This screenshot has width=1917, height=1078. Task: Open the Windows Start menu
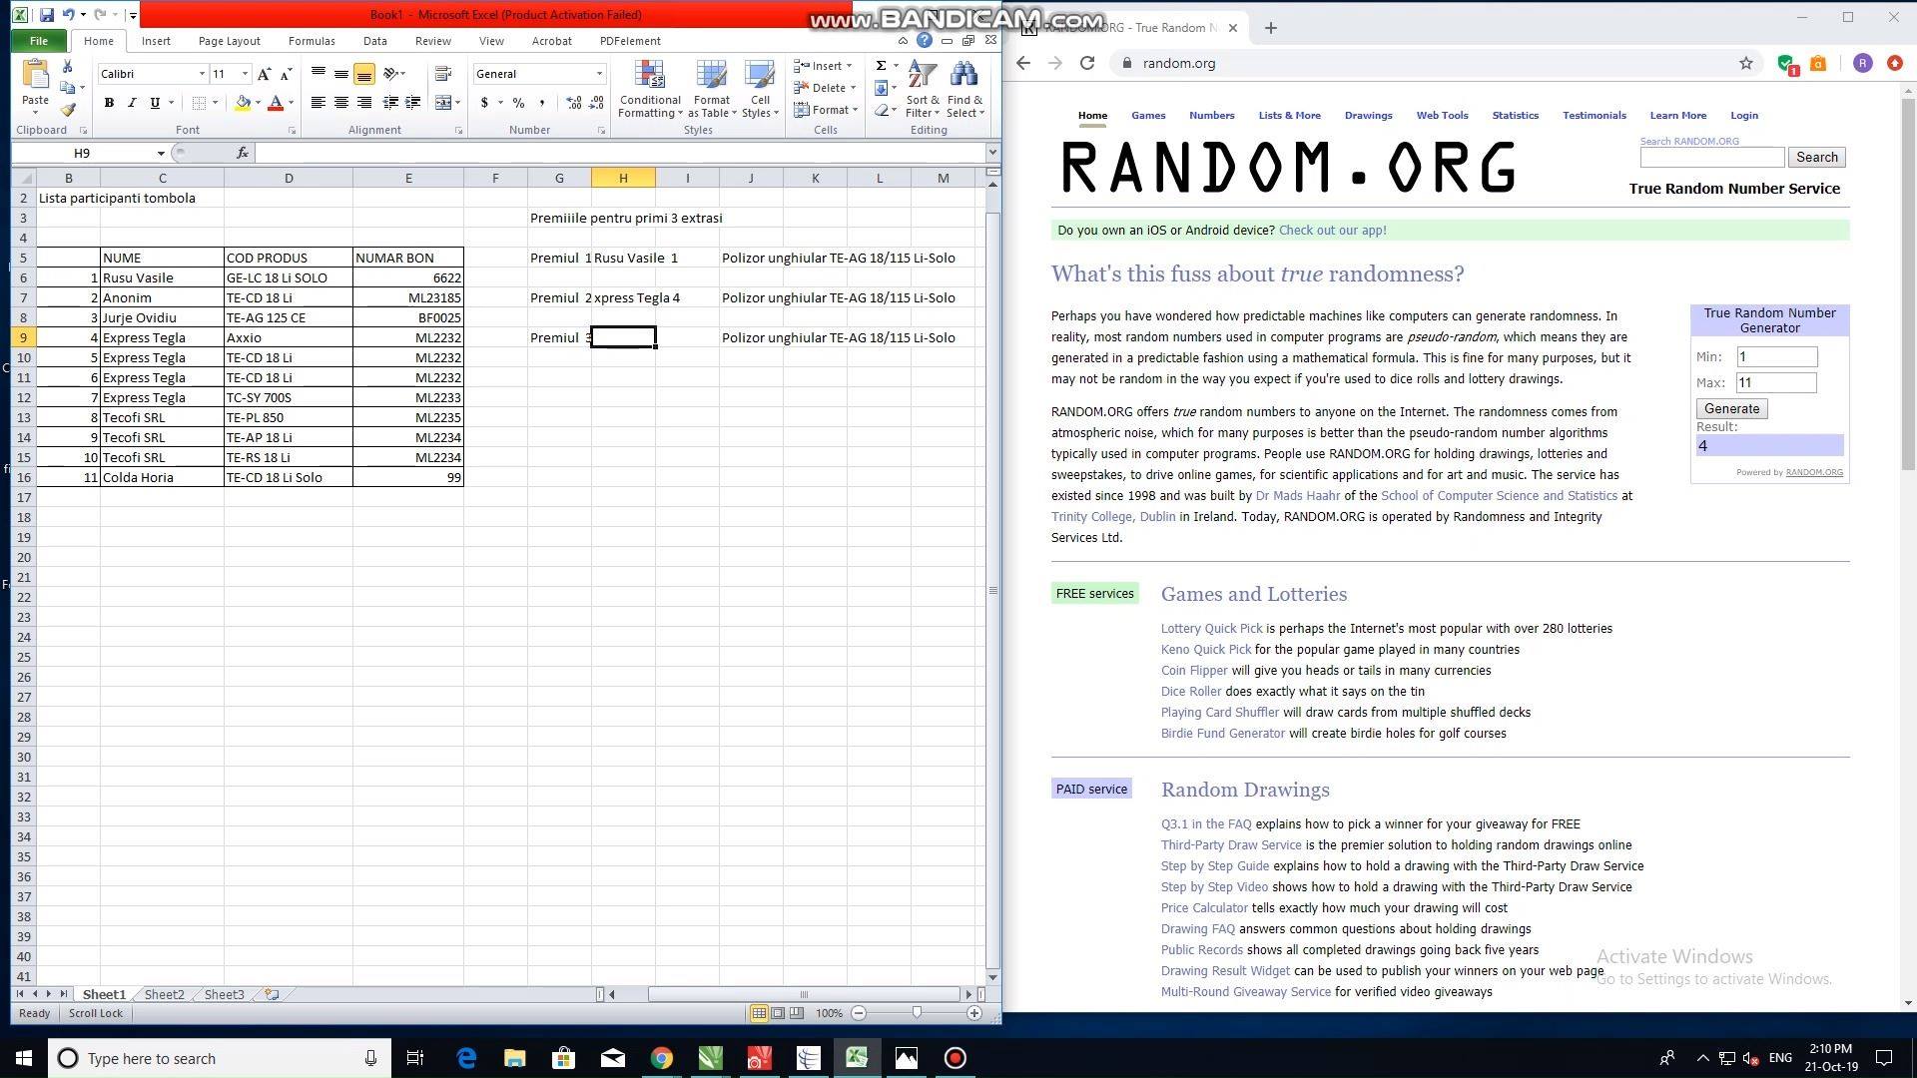pos(24,1058)
